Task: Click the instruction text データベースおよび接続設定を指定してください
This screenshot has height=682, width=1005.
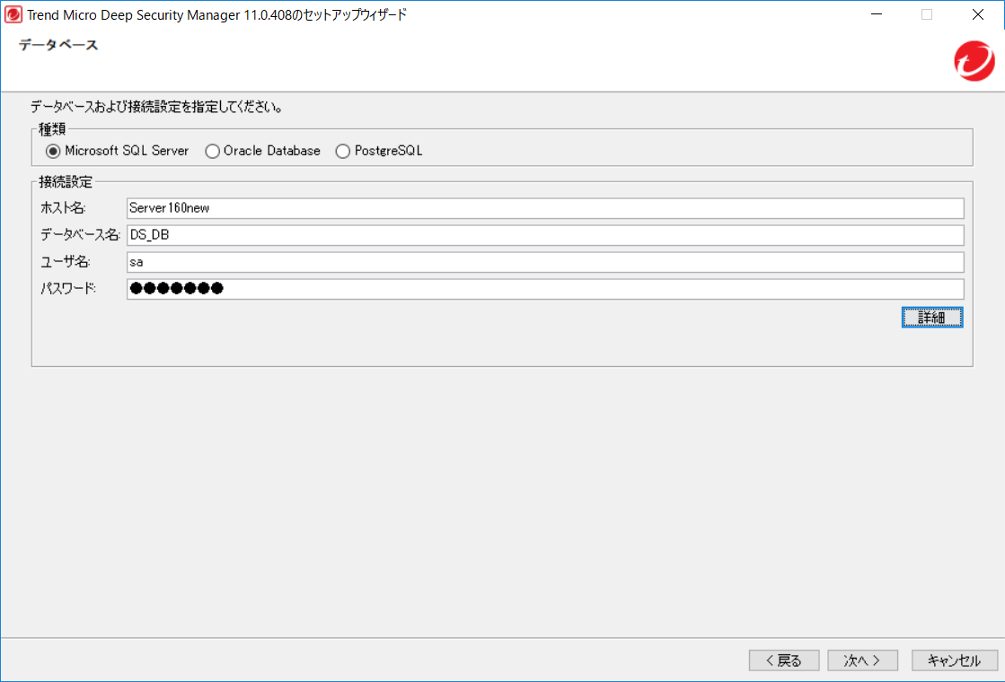Action: [x=157, y=107]
